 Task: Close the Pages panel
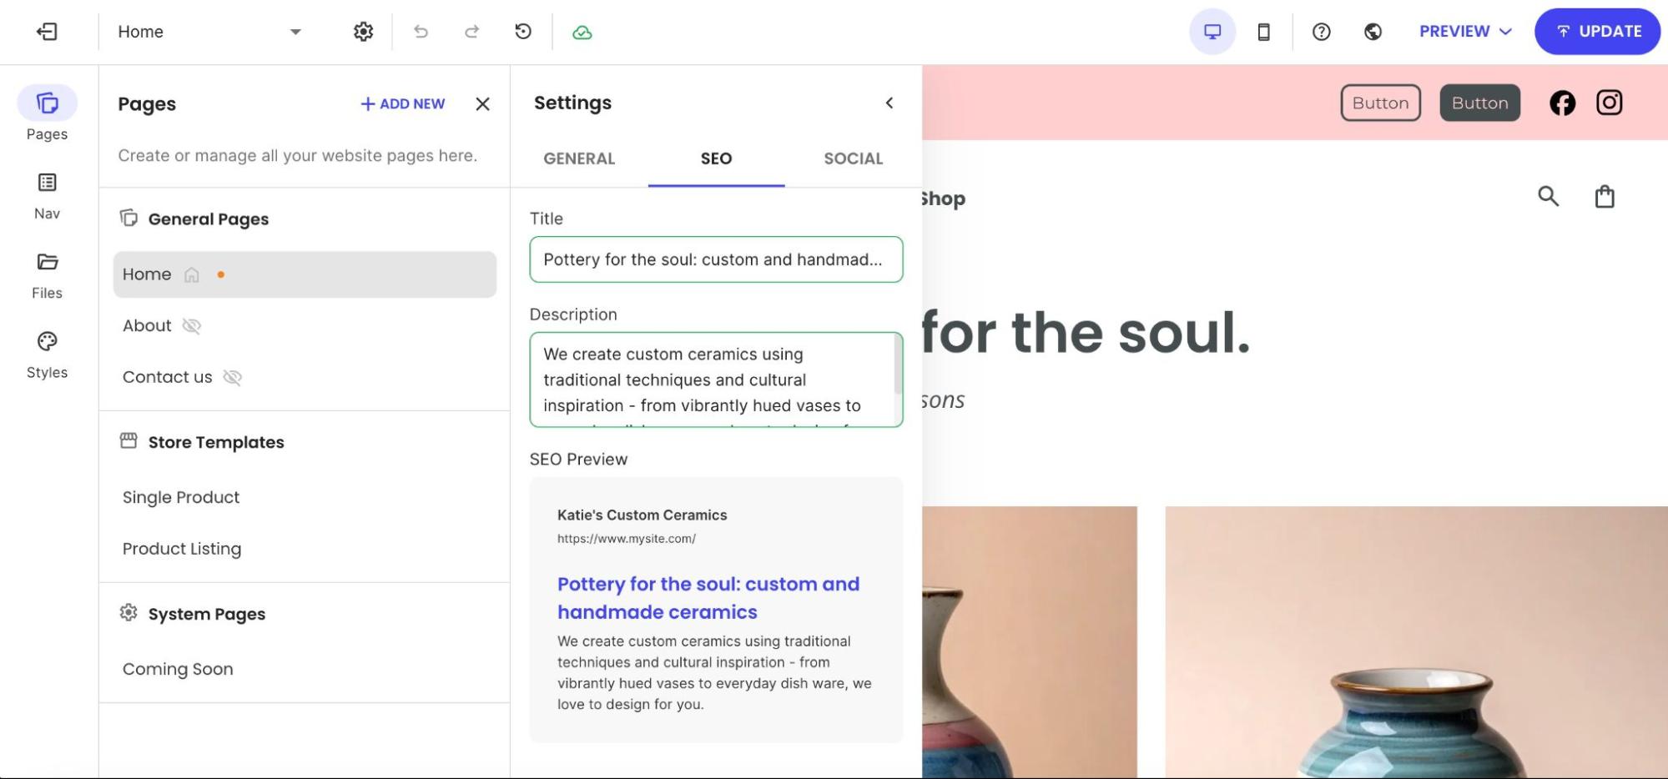pyautogui.click(x=482, y=103)
